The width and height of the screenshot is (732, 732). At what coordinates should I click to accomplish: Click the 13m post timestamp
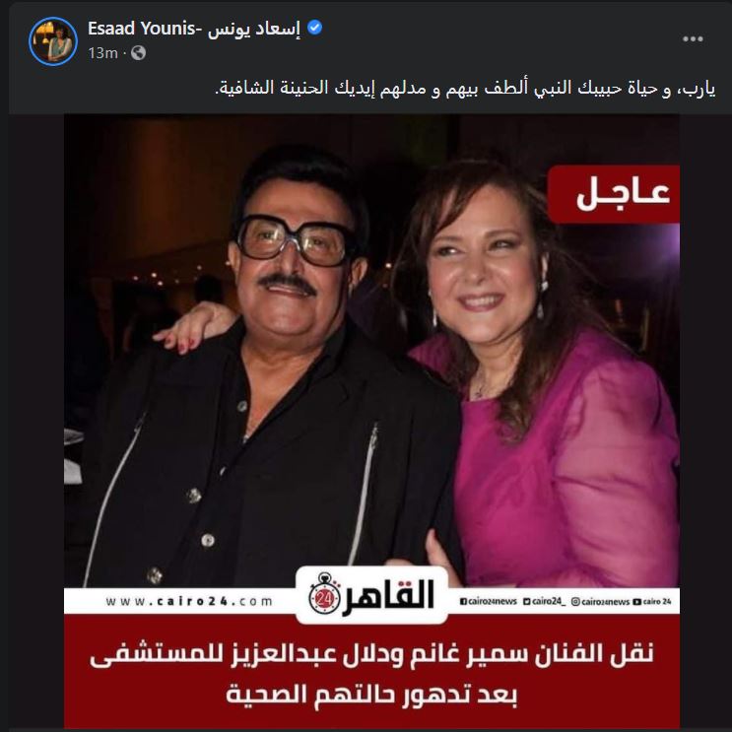(102, 53)
